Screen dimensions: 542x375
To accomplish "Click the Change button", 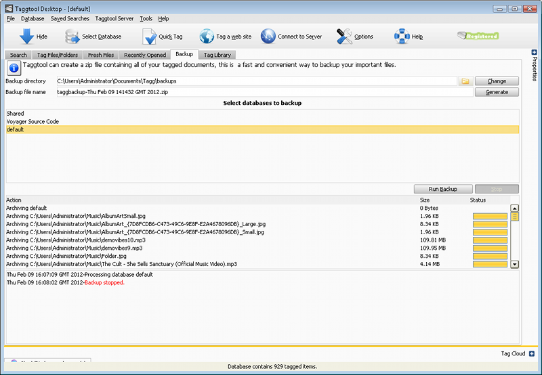I will click(x=497, y=81).
